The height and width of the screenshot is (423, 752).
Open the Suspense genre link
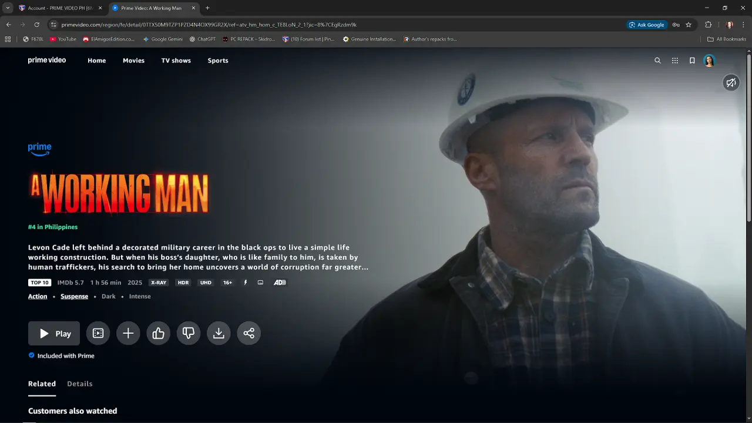point(74,297)
